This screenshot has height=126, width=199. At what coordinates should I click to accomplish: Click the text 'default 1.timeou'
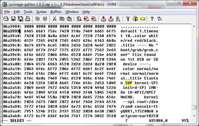point(139,31)
